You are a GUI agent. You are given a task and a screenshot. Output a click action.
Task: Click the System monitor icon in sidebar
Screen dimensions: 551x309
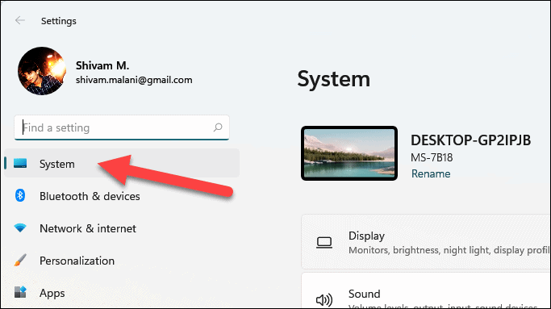(x=20, y=163)
